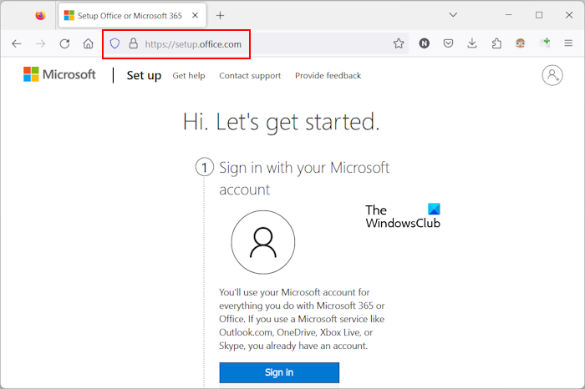Click the Microsoft logo
The image size is (585, 389).
tap(59, 74)
